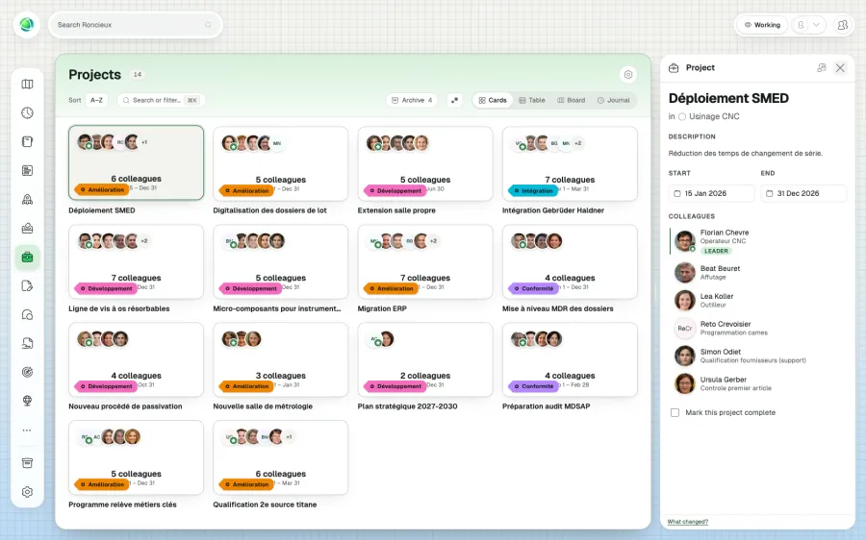The image size is (866, 540).
Task: Select colleague Lea Koller
Action: [757, 300]
